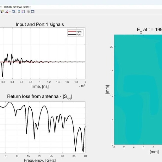Click the Link Plot icon
The image size is (162, 162).
point(14,11)
